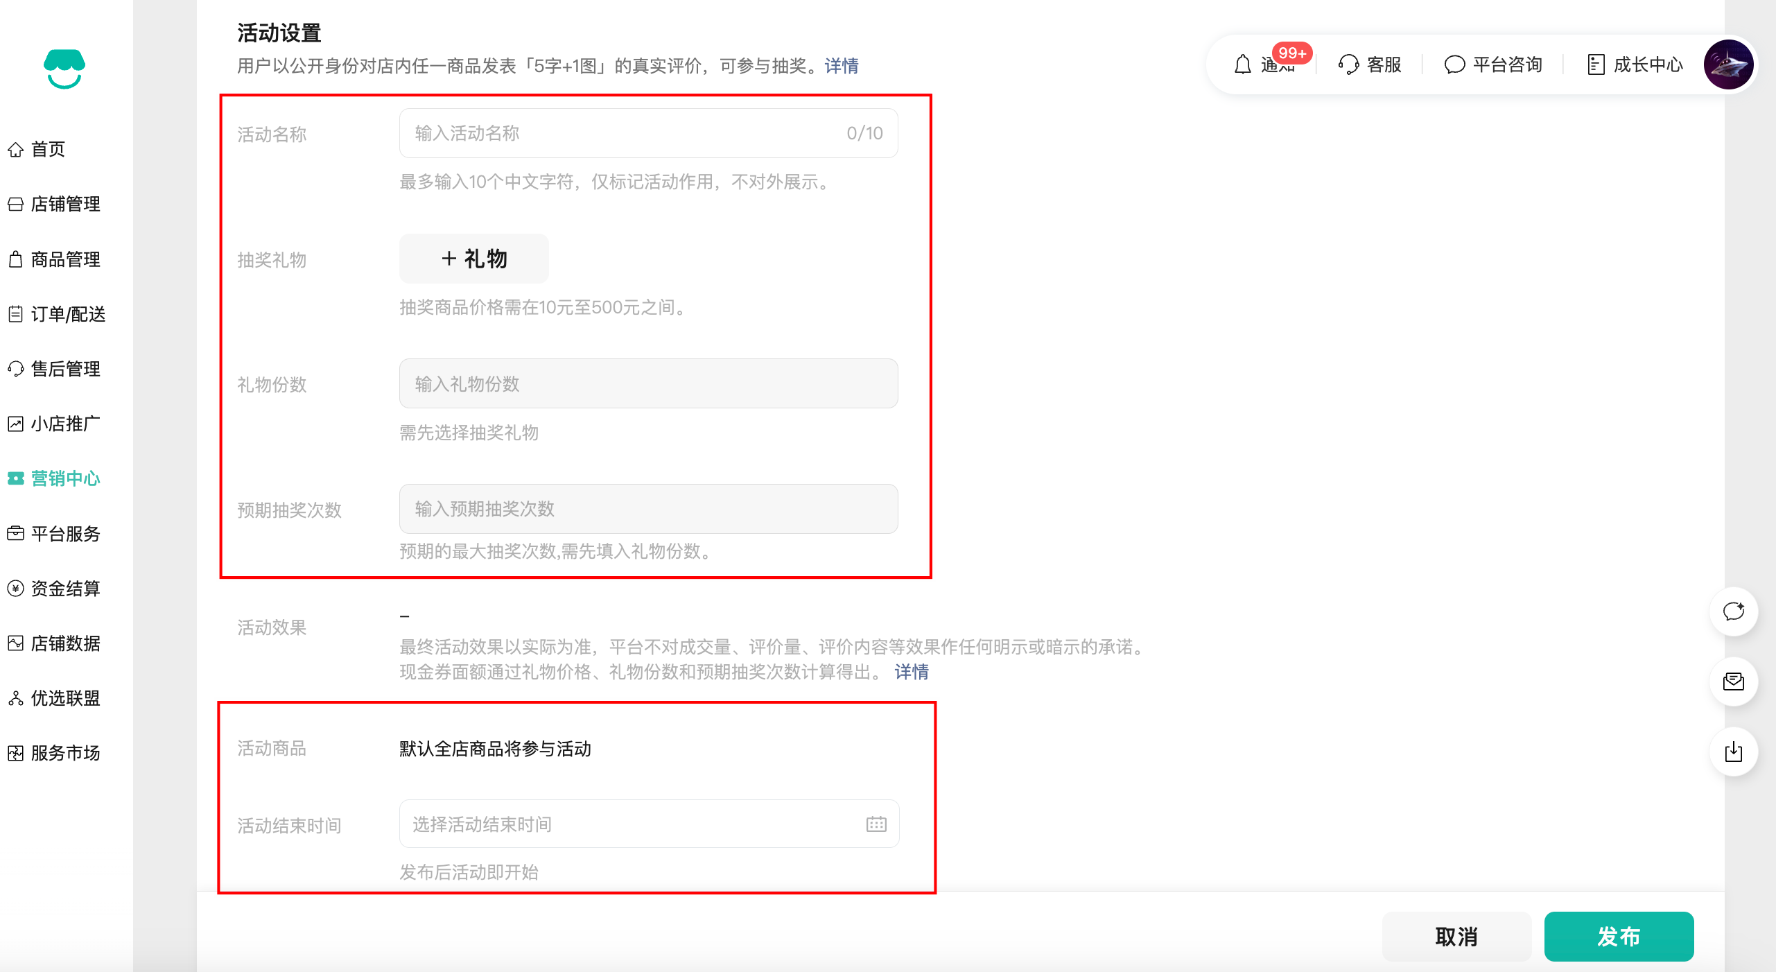Viewport: 1776px width, 972px height.
Task: Open the growth center document icon
Action: (x=1596, y=64)
